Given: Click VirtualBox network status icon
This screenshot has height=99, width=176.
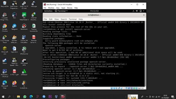Looking at the screenshot, I should (119, 88).
